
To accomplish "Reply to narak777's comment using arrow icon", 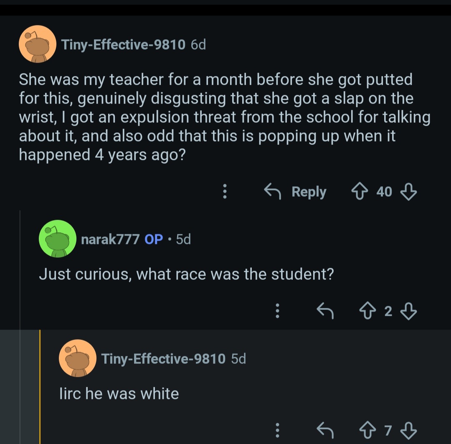I will (325, 311).
